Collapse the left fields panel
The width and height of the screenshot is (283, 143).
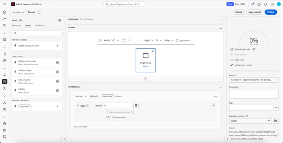pos(64,139)
